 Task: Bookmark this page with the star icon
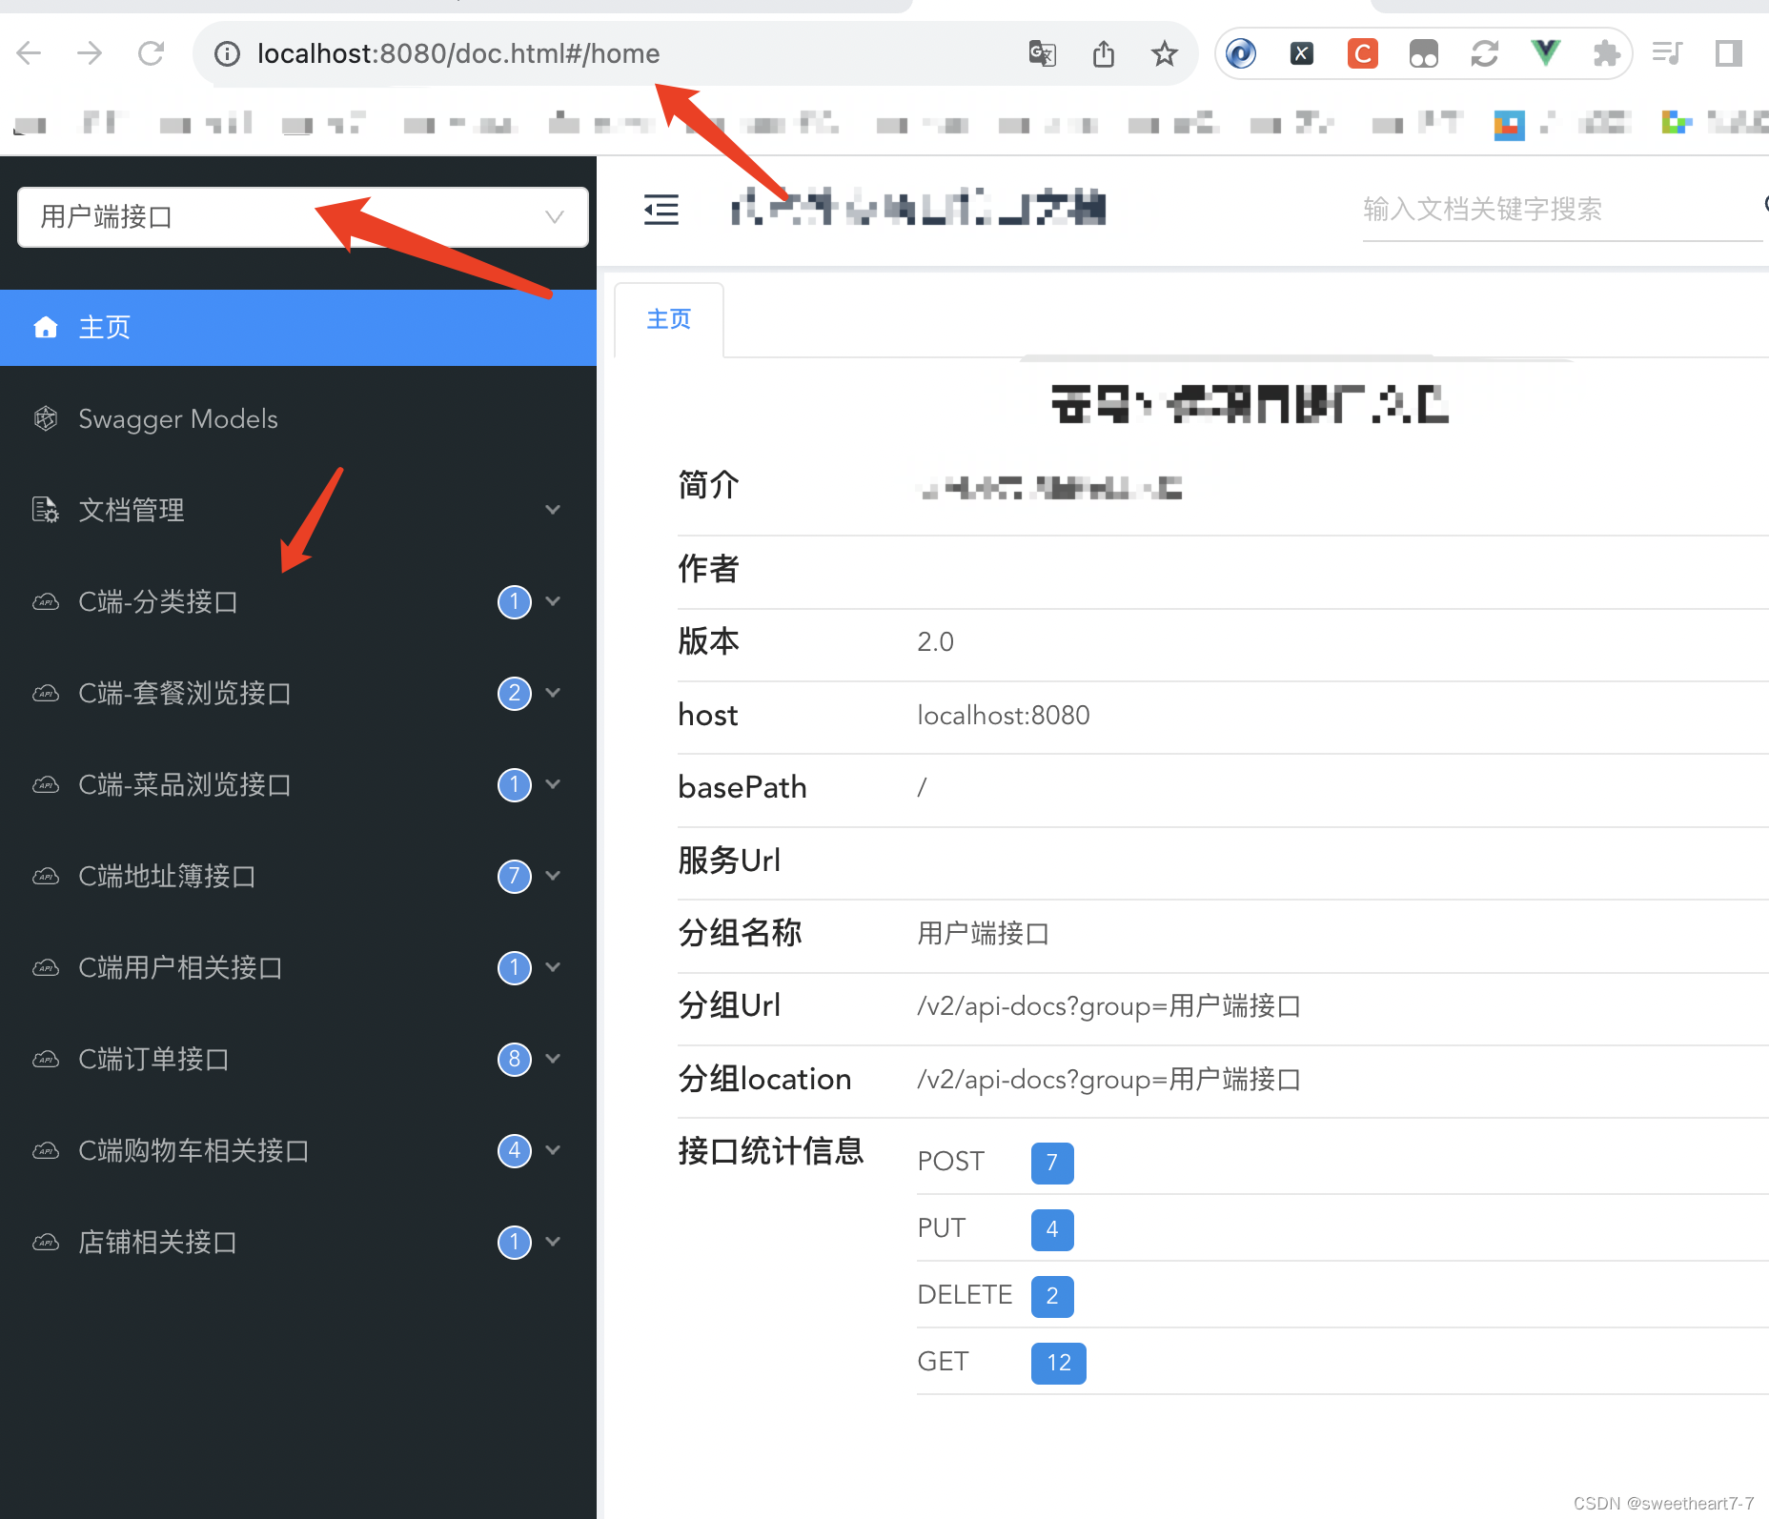click(x=1164, y=53)
